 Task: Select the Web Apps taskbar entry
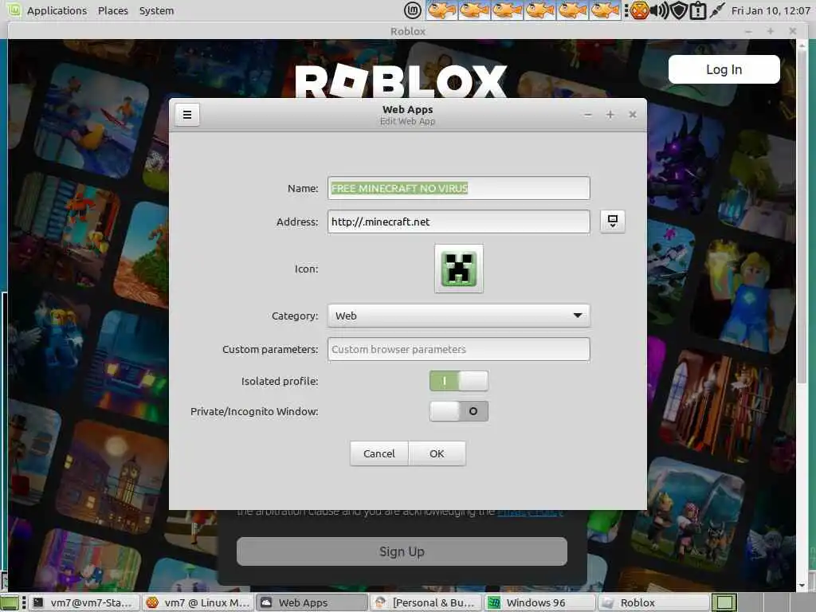[312, 602]
